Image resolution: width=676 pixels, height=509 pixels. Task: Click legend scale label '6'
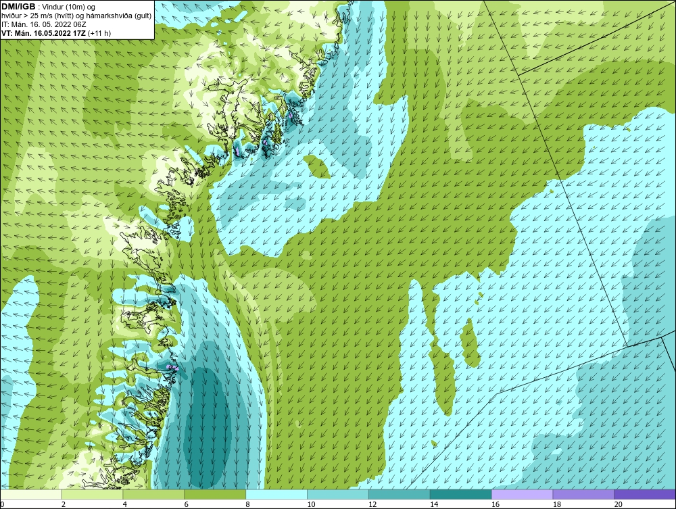(187, 504)
